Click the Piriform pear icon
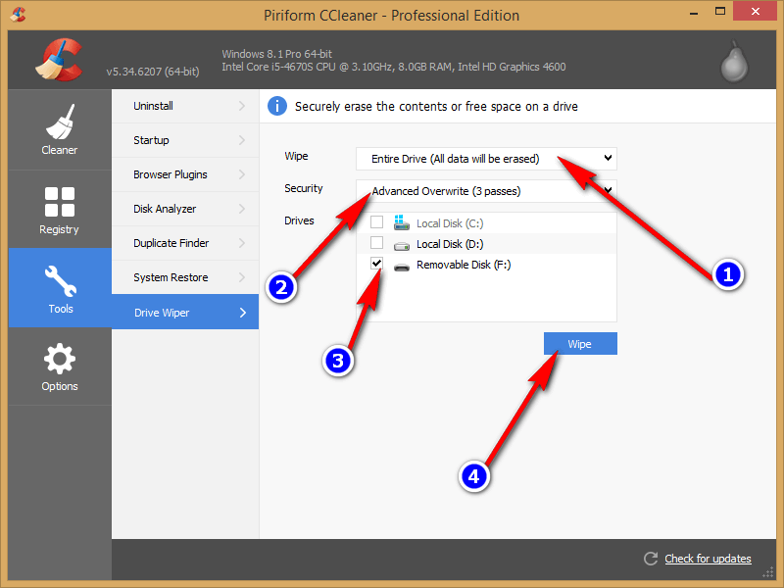Image resolution: width=784 pixels, height=588 pixels. [x=734, y=61]
